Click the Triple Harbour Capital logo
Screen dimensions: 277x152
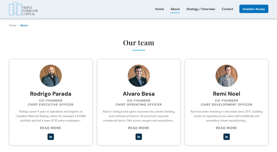[24, 9]
